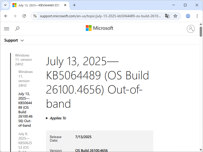This screenshot has width=203, height=152.
Task: Open the site search magnifier icon
Action: tap(17, 29)
